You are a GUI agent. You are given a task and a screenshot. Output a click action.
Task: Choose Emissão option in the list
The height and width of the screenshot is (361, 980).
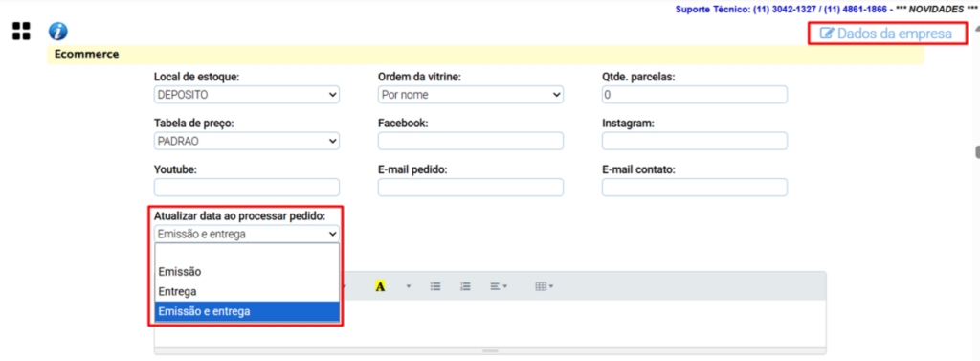coord(247,272)
